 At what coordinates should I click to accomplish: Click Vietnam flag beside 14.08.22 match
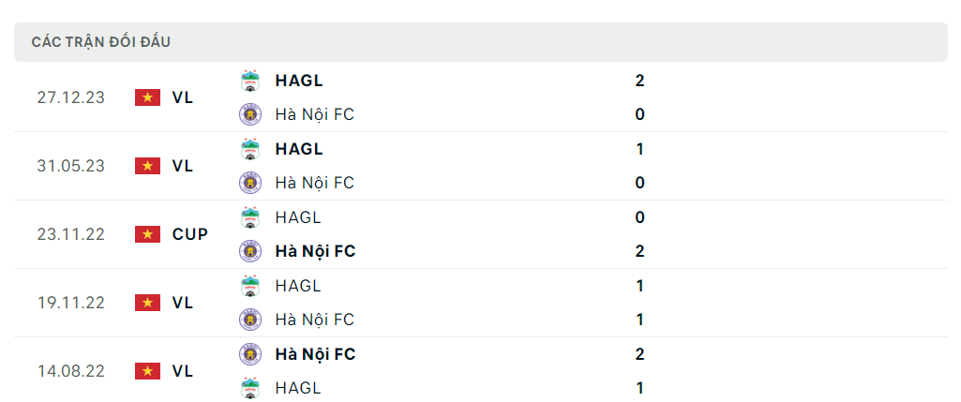pos(147,371)
